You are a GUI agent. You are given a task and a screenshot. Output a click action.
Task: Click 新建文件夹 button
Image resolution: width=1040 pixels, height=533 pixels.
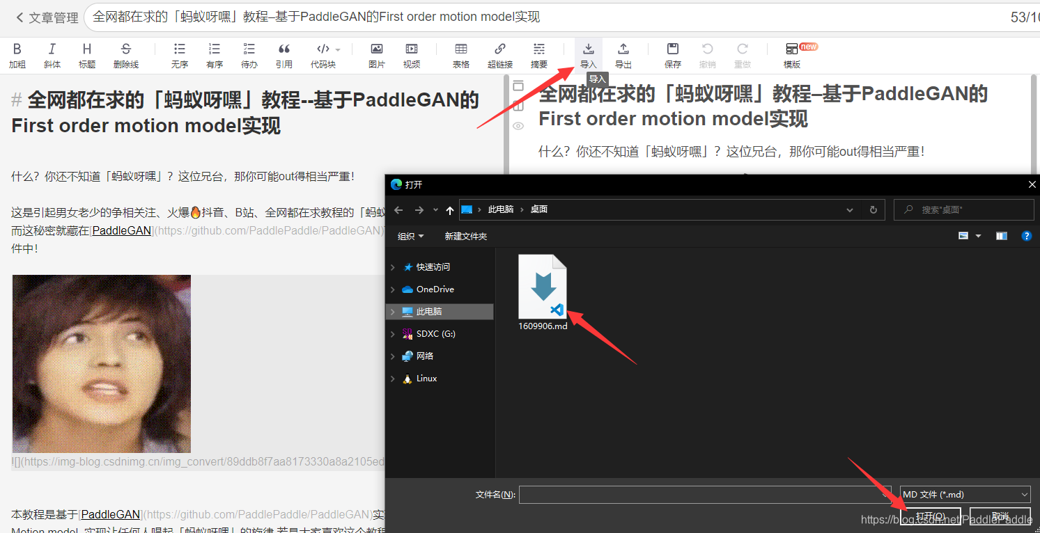pyautogui.click(x=466, y=237)
